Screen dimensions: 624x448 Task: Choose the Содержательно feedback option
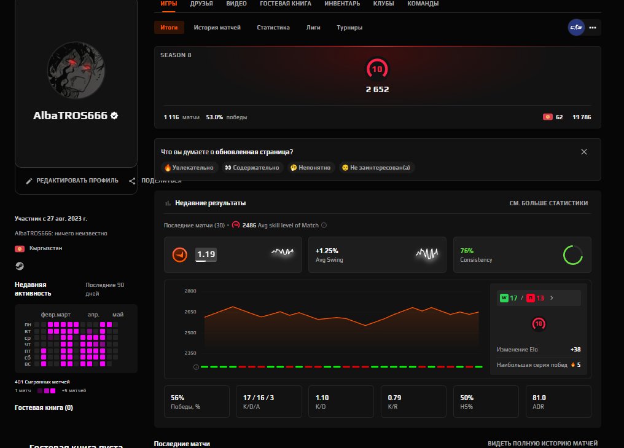(252, 168)
